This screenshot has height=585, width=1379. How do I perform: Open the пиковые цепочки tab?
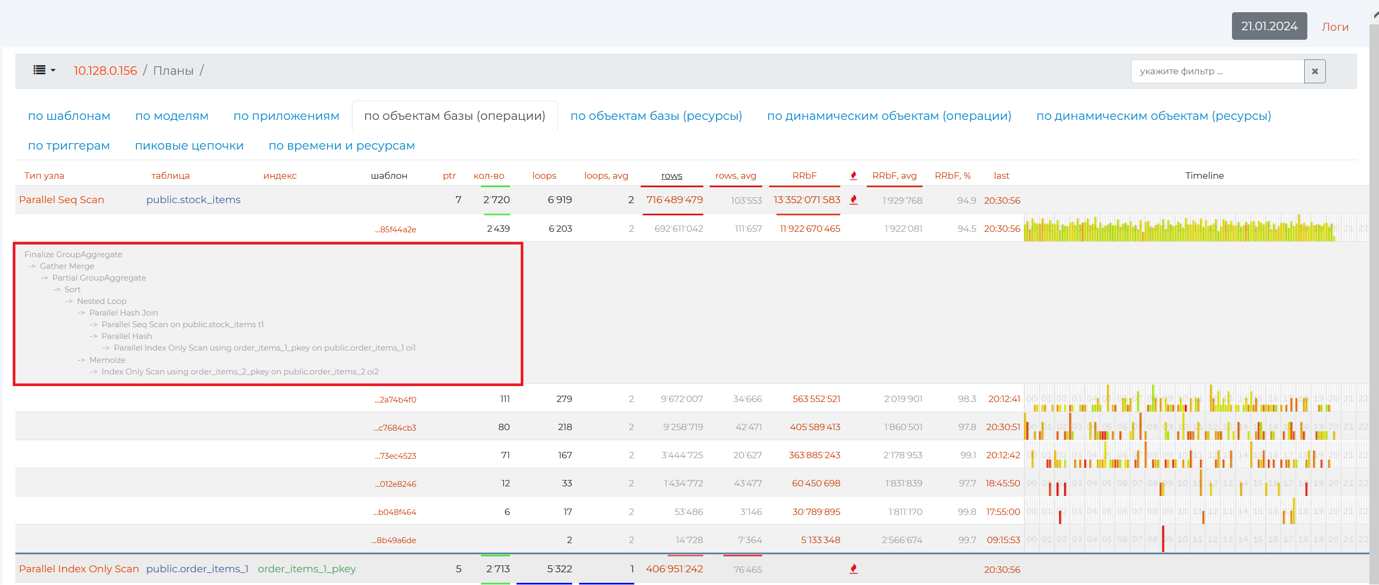point(189,145)
